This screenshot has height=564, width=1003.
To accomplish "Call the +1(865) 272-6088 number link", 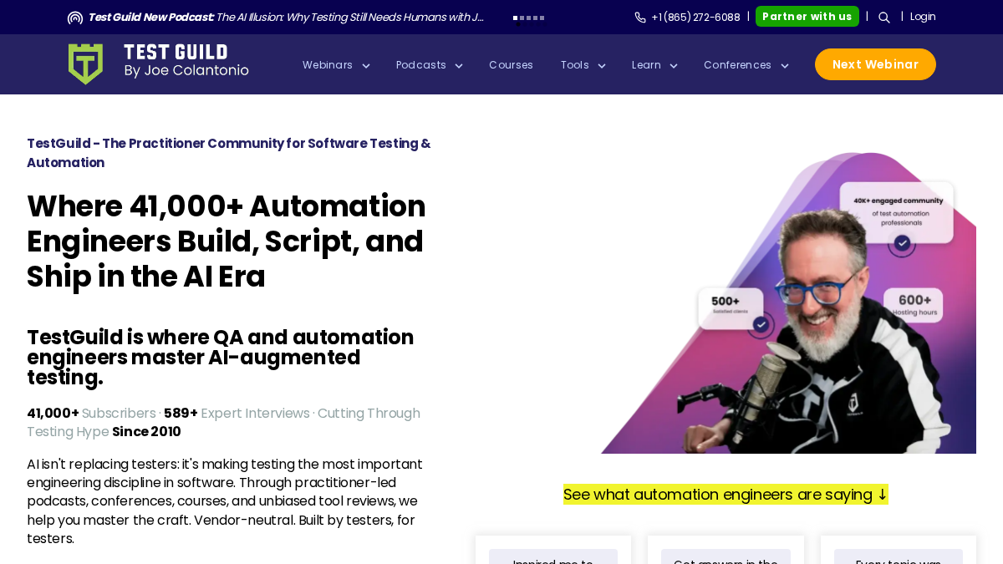I will [x=695, y=18].
